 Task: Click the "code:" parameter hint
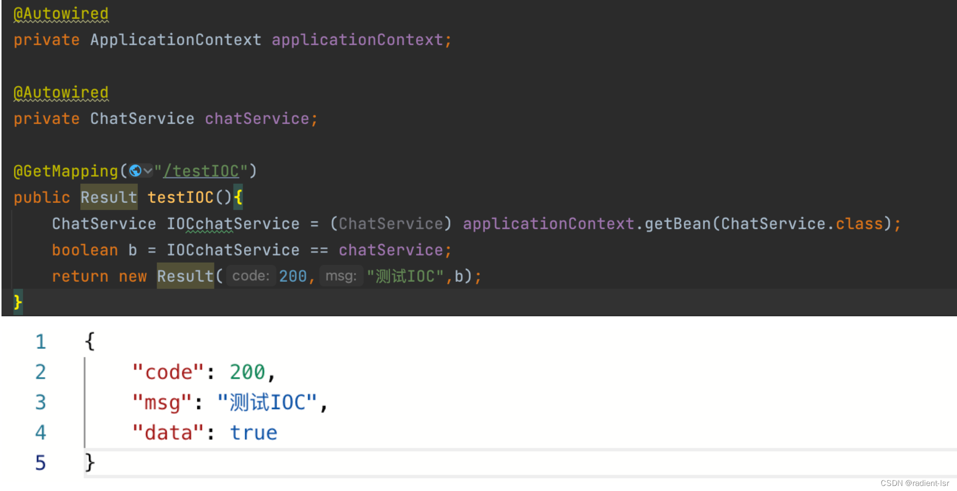pyautogui.click(x=251, y=276)
